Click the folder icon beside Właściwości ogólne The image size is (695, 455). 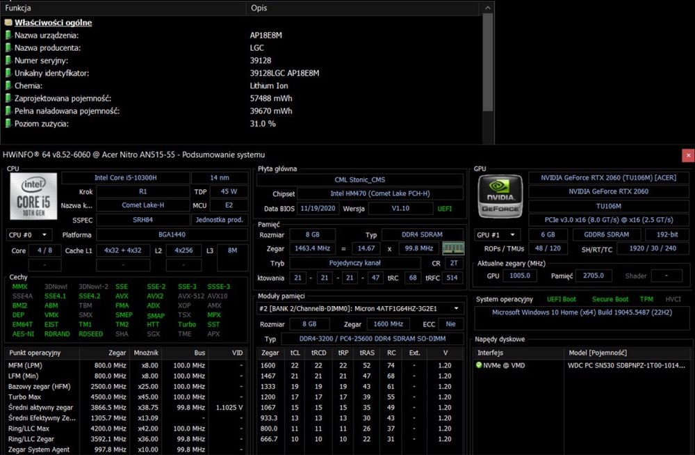(x=8, y=22)
